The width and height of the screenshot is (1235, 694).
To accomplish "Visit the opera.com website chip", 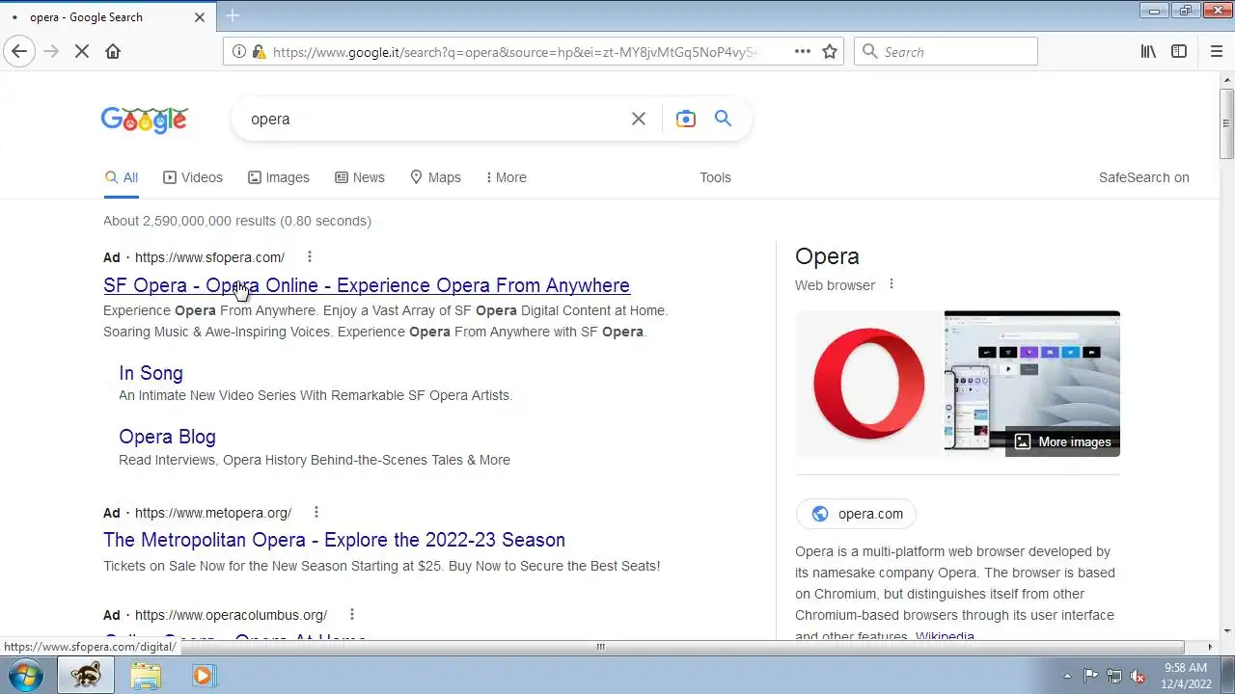I will 856,514.
